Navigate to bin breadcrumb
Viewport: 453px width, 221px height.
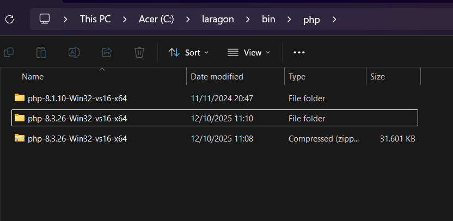pyautogui.click(x=268, y=20)
